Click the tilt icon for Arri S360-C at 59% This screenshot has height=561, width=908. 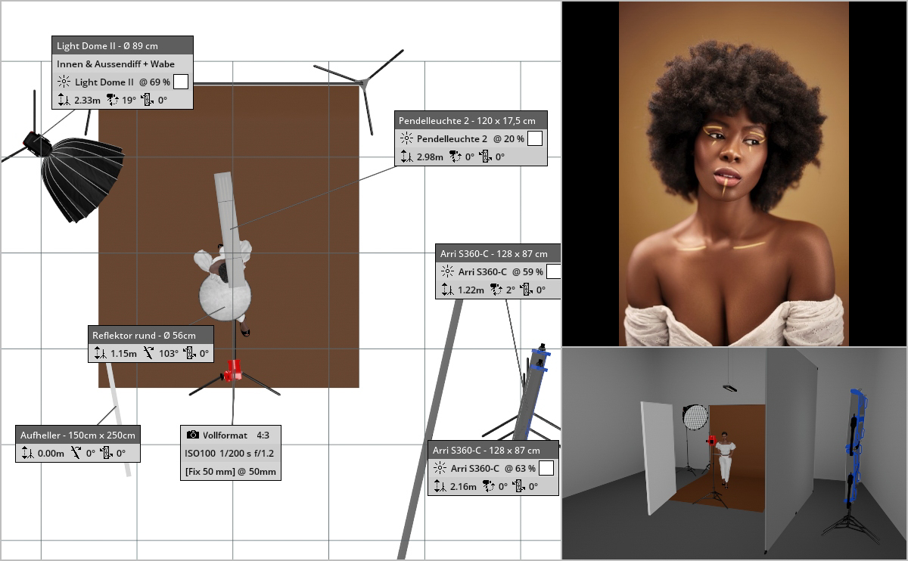click(x=497, y=290)
